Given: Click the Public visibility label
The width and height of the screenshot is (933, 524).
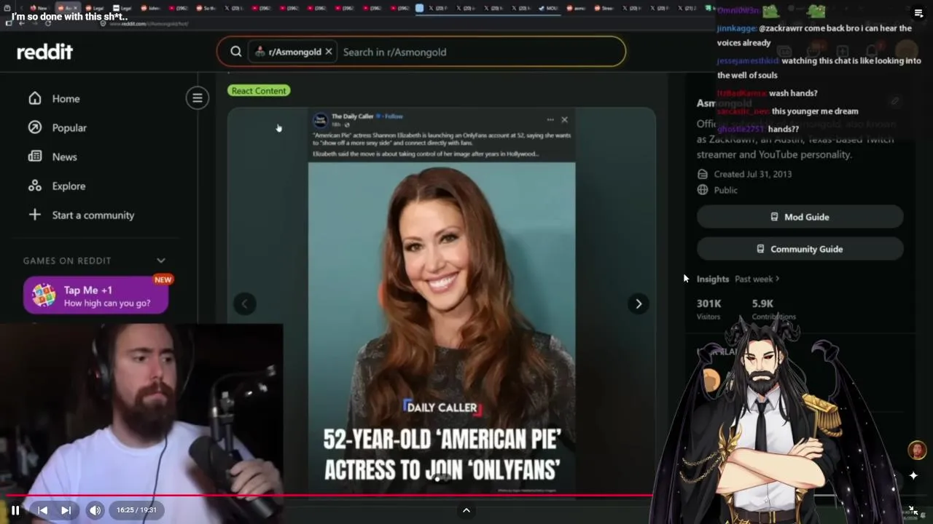Looking at the screenshot, I should (725, 190).
